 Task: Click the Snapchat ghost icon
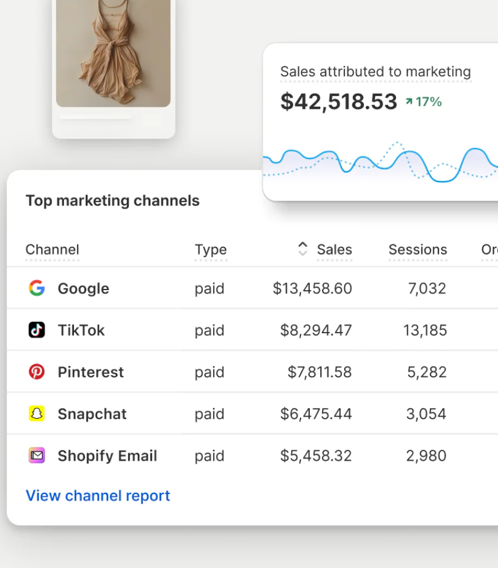[x=37, y=414]
